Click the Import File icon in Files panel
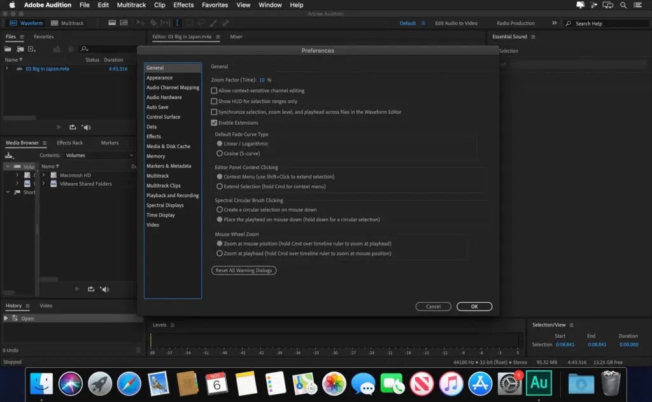The width and height of the screenshot is (652, 402). pyautogui.click(x=20, y=49)
